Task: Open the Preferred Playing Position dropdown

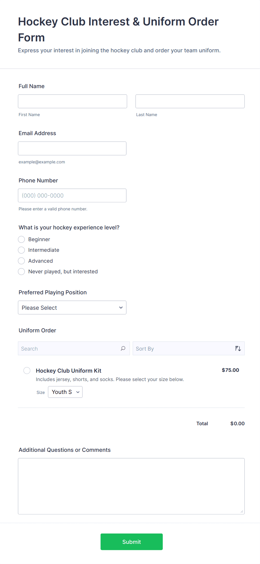Action: (72, 307)
